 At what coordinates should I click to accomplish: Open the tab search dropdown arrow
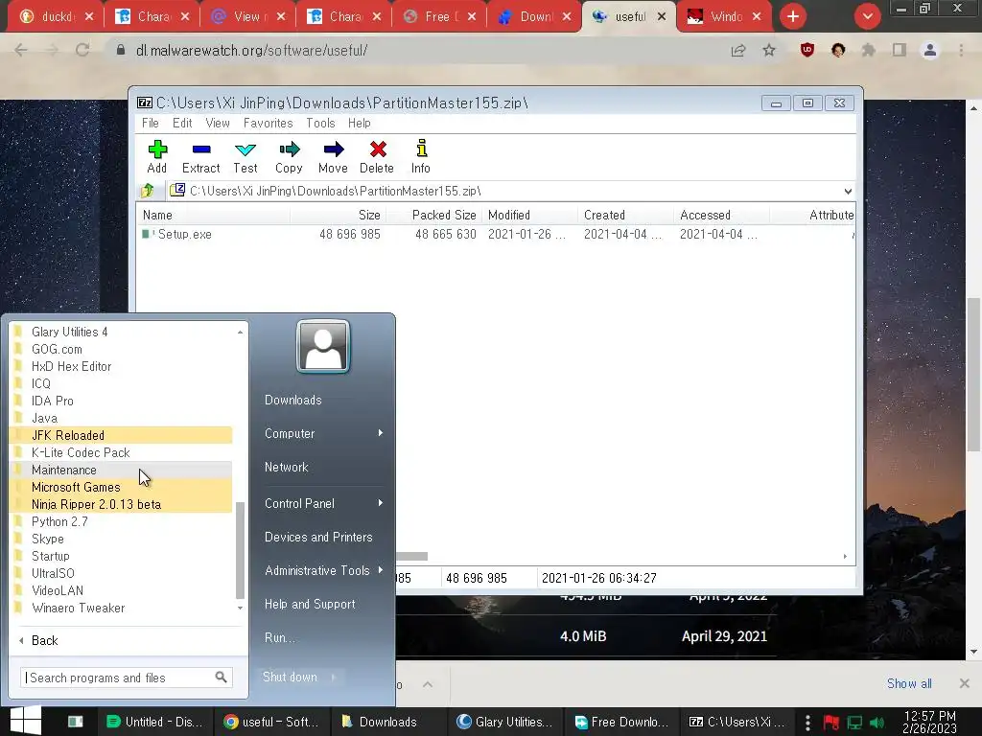[867, 16]
